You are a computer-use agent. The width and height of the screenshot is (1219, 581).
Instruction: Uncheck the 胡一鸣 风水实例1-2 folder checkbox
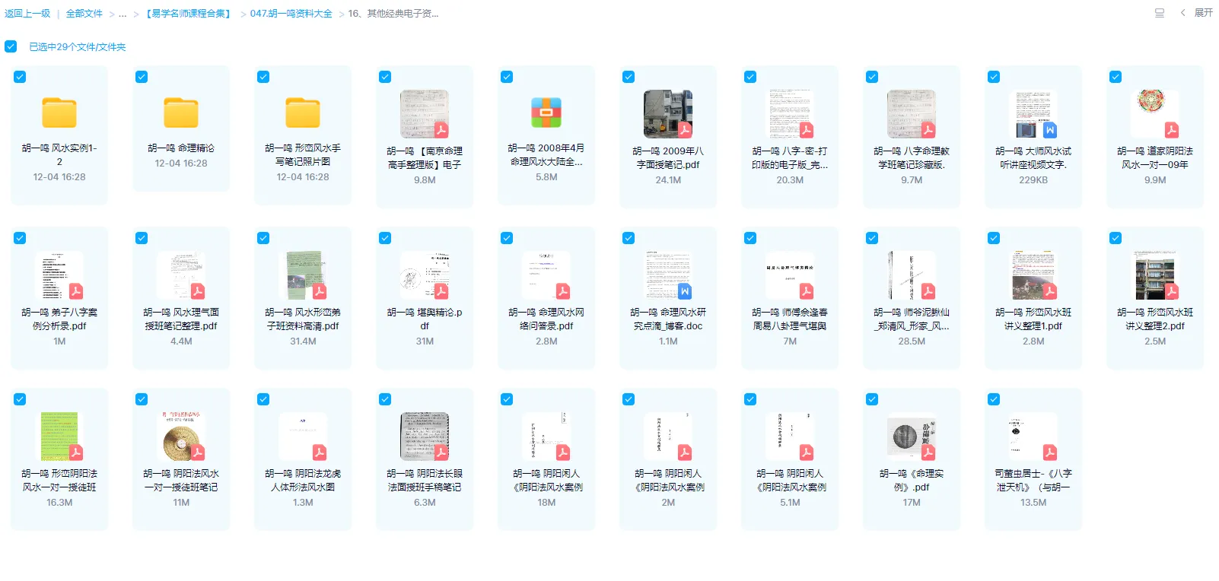click(20, 77)
